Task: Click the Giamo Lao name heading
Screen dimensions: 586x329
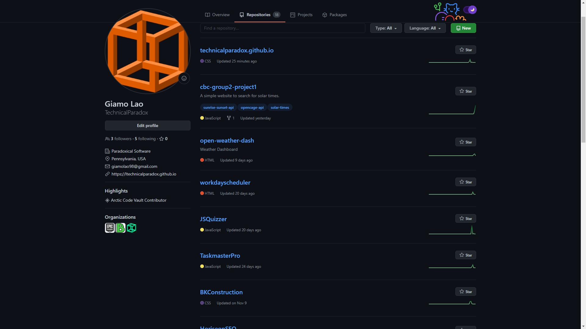Action: [124, 104]
